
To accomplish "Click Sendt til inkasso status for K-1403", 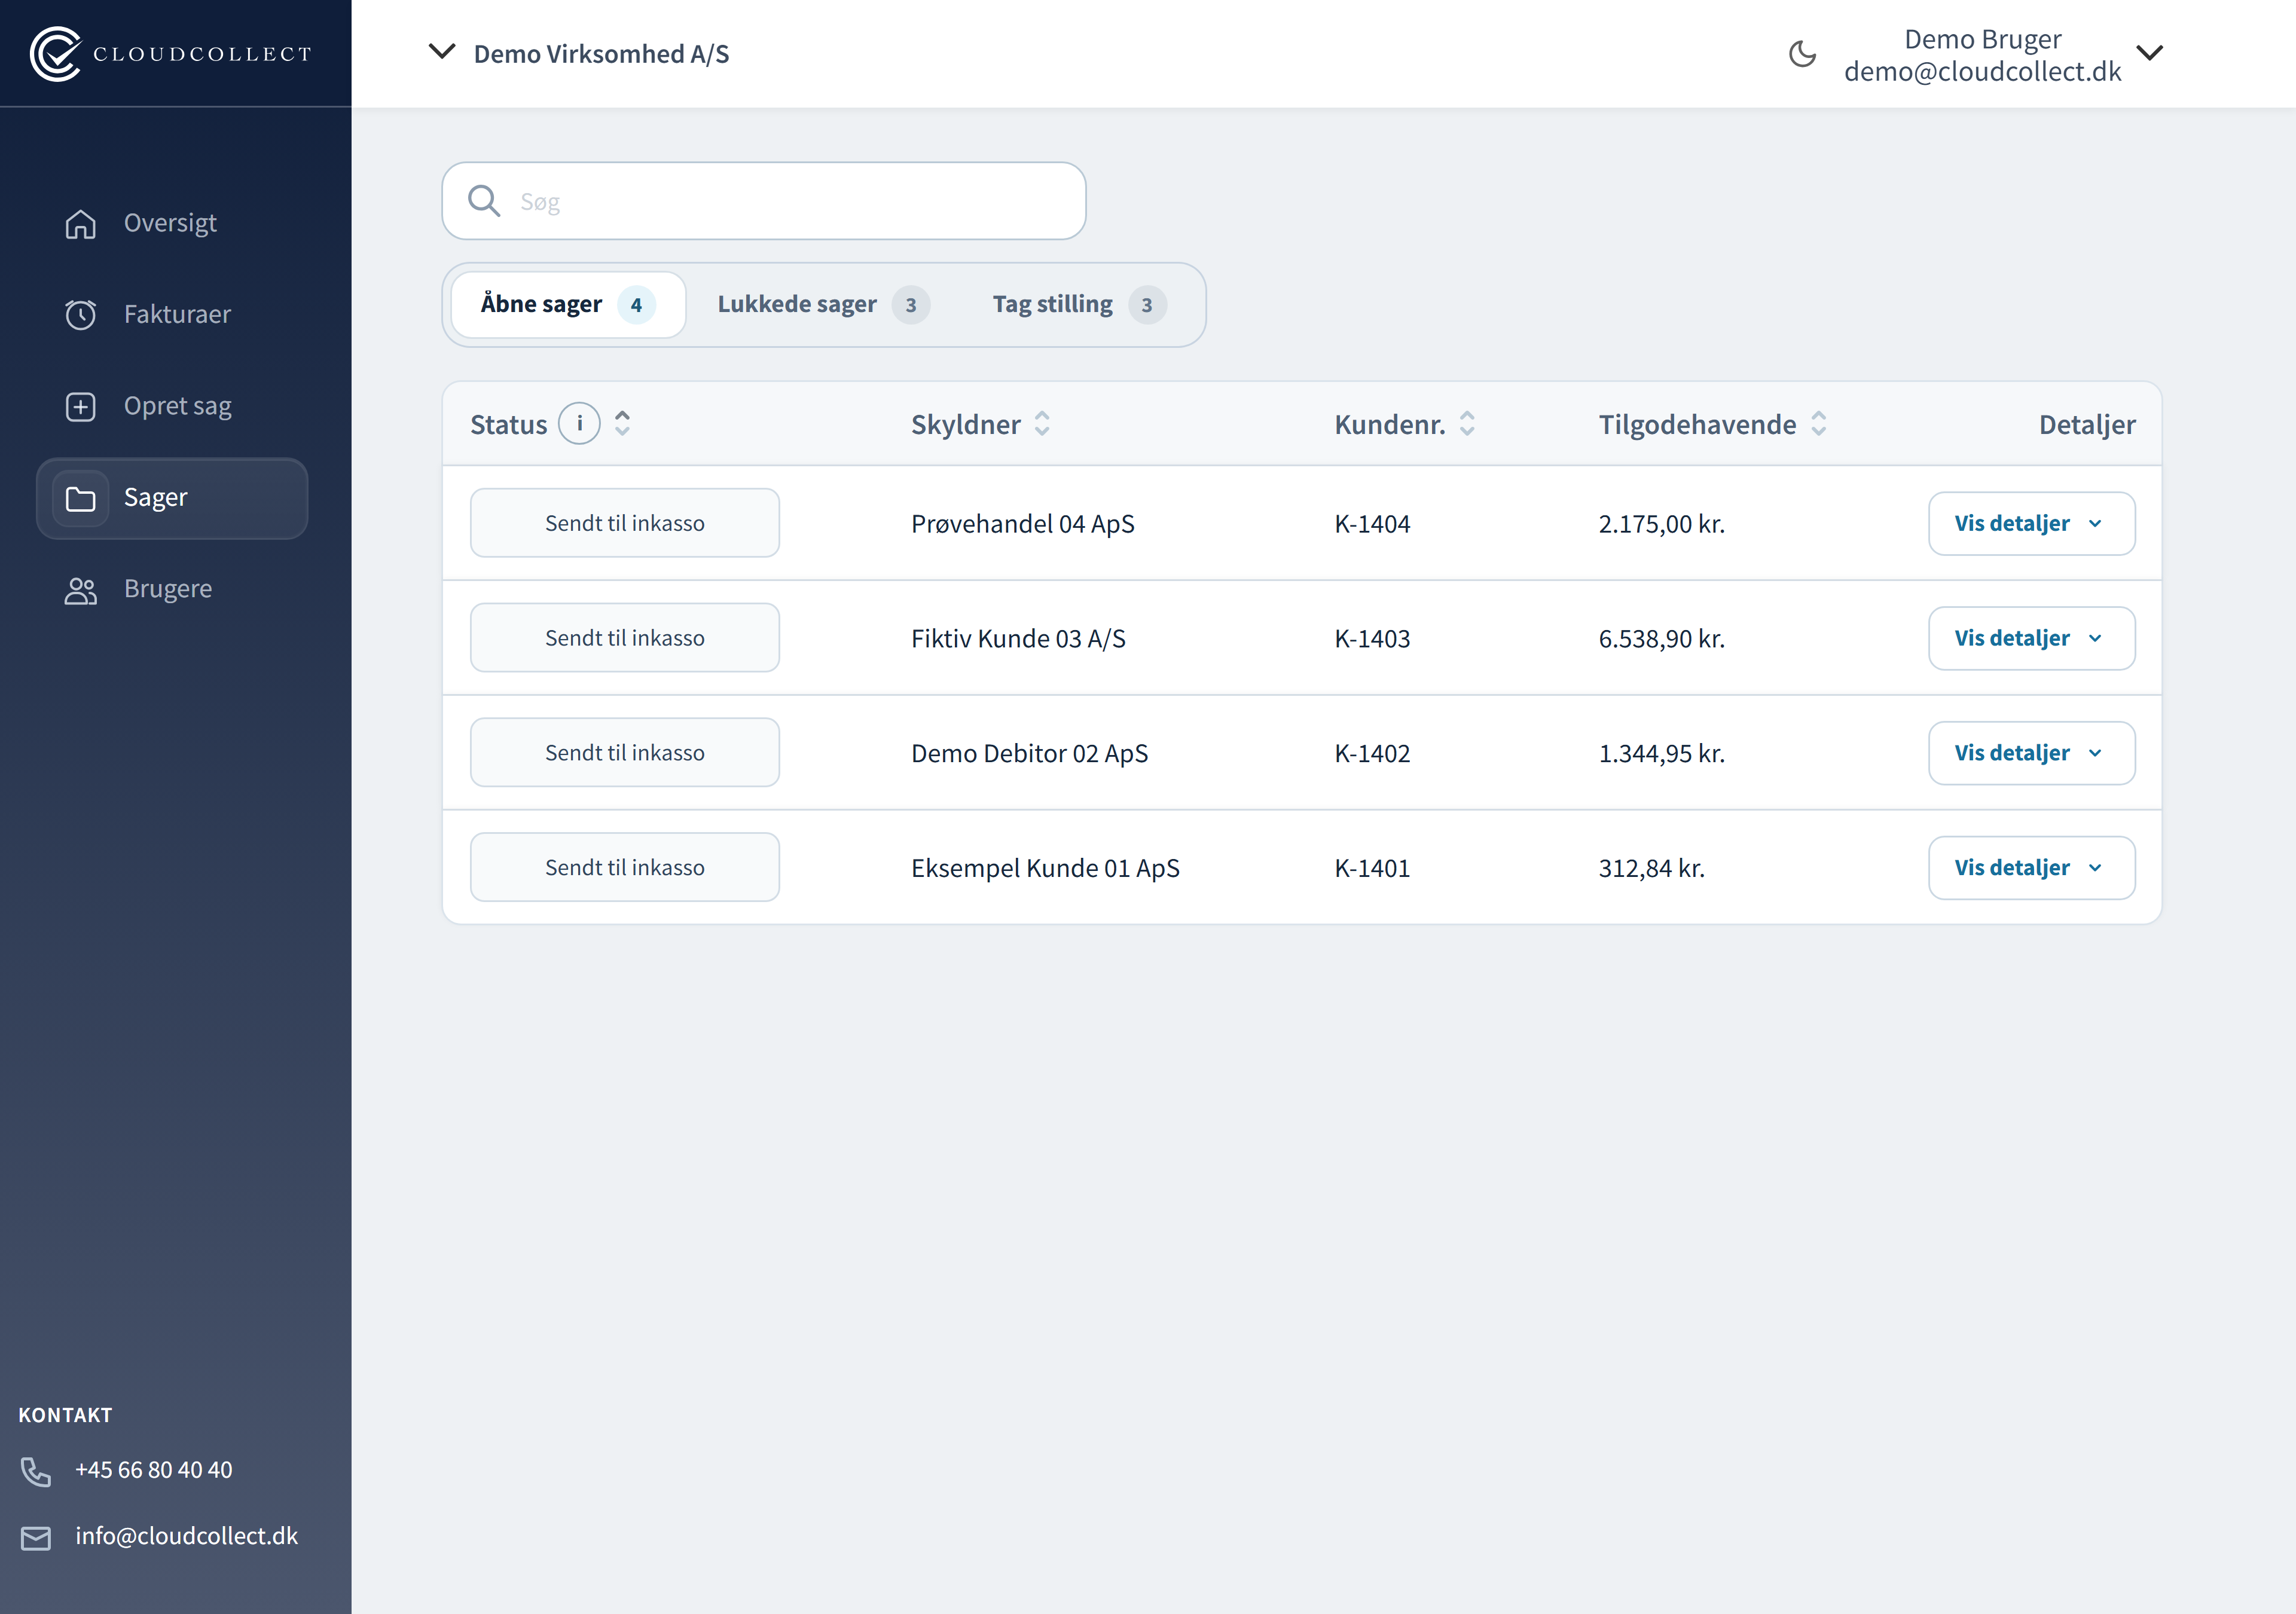I will point(625,639).
